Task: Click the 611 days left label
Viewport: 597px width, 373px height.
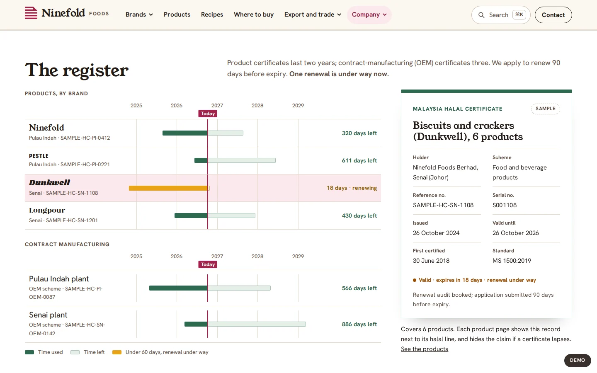Action: click(359, 160)
